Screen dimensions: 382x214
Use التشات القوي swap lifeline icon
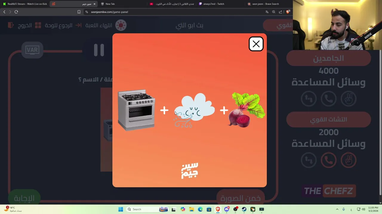coord(309,160)
